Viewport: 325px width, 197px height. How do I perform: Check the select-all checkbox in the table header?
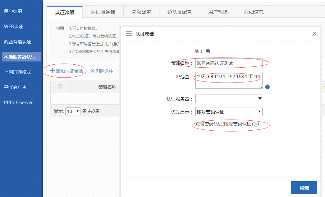coord(60,87)
